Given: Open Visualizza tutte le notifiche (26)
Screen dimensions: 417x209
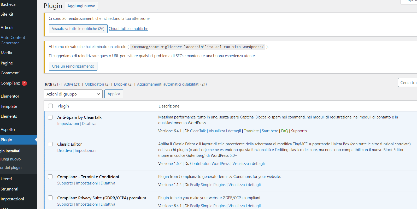Looking at the screenshot, I should [78, 29].
